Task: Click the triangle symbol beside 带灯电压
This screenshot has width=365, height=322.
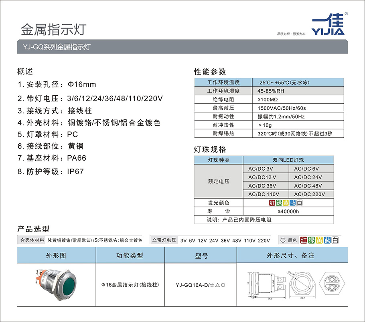Action: pos(154,240)
